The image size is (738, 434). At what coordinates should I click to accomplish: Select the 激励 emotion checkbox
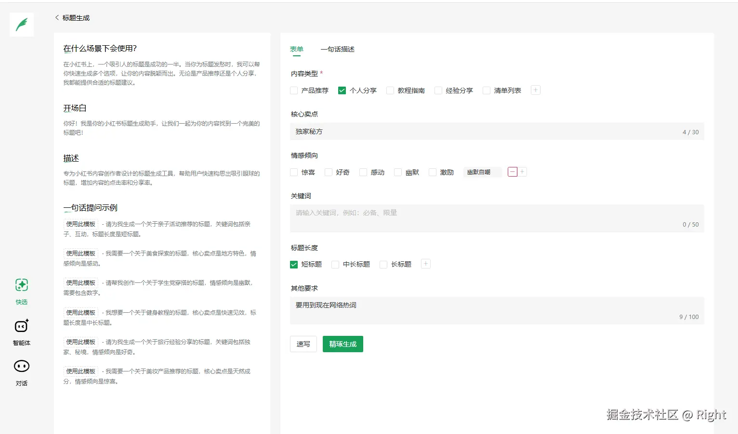coord(433,172)
